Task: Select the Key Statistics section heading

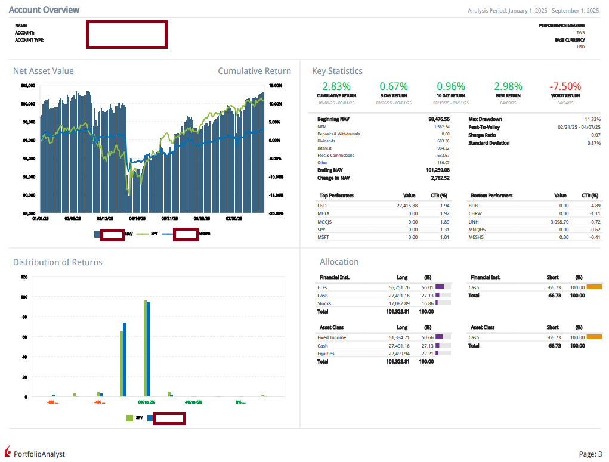Action: pos(337,71)
